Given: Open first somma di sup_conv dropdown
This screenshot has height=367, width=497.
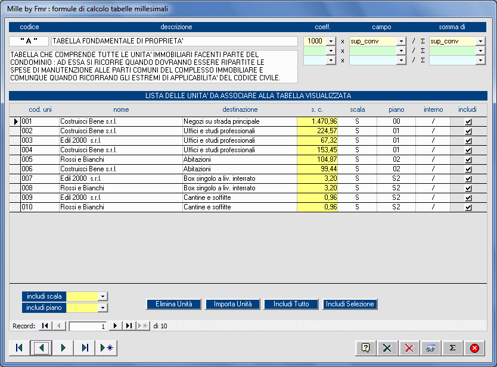Looking at the screenshot, I should 480,41.
